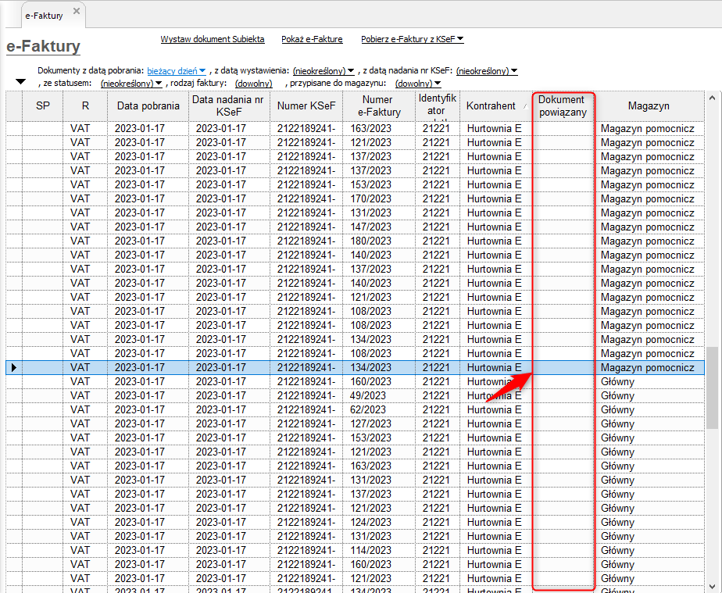
Task: Open the Pokaż e-Fakturę link
Action: 312,39
